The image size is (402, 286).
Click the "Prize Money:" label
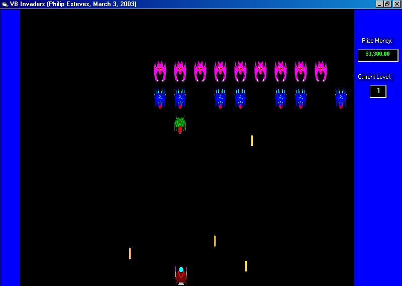coord(377,41)
